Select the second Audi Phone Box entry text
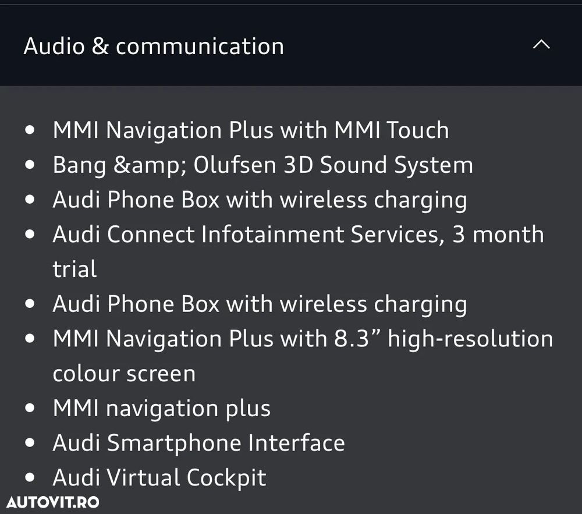The height and width of the screenshot is (514, 582). (260, 304)
